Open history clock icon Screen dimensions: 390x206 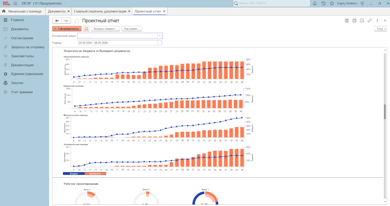pos(323,3)
